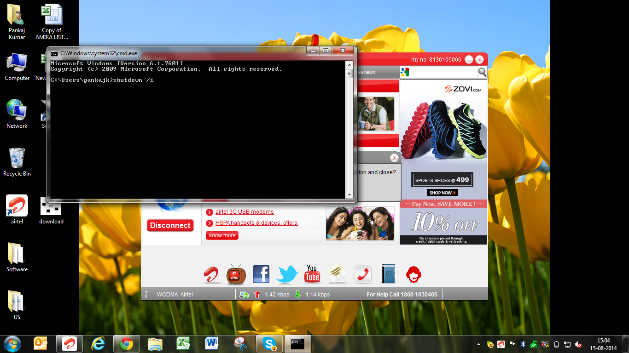The height and width of the screenshot is (353, 629).
Task: Open HSPA handsets & devices, offers link
Action: pyautogui.click(x=256, y=223)
